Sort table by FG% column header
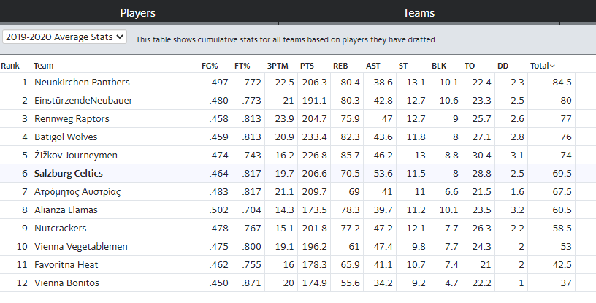596x303 pixels. (x=210, y=66)
